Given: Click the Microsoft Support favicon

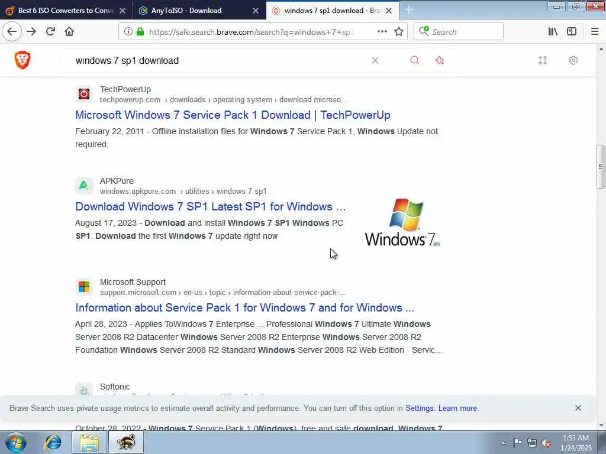Looking at the screenshot, I should [x=84, y=287].
